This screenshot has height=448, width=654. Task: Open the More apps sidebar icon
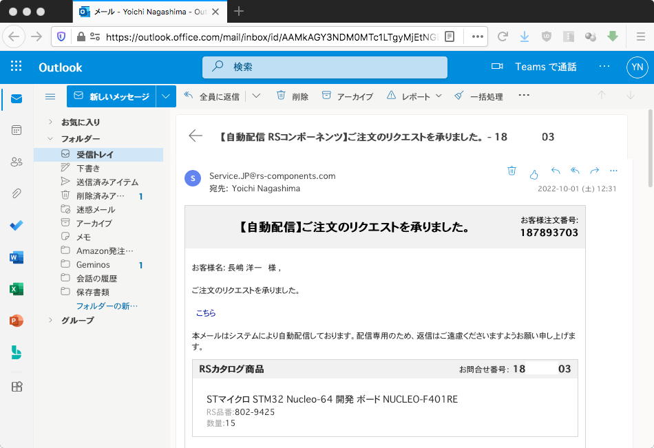pos(17,386)
